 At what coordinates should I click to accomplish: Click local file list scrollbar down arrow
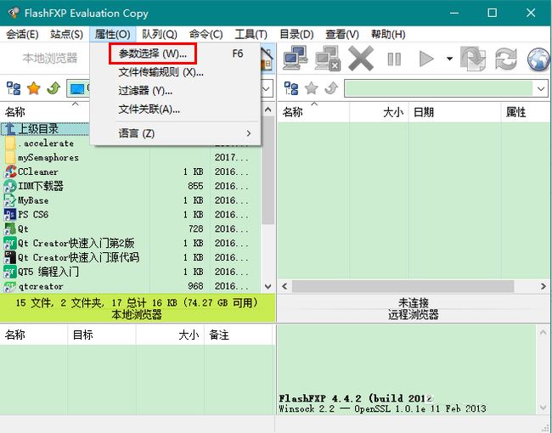(269, 287)
